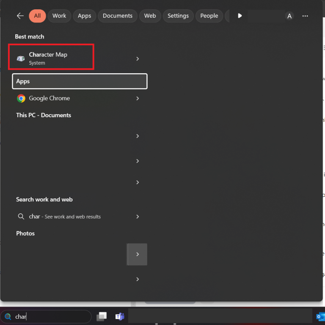Open the Character Map app icon
The height and width of the screenshot is (325, 325).
(x=21, y=58)
